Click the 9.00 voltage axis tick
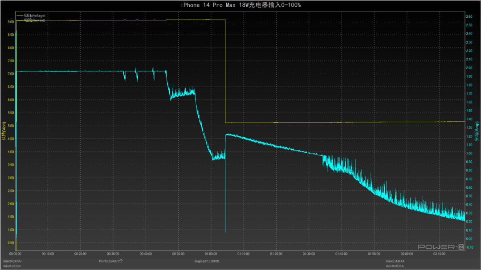Image resolution: width=481 pixels, height=270 pixels. click(11, 22)
